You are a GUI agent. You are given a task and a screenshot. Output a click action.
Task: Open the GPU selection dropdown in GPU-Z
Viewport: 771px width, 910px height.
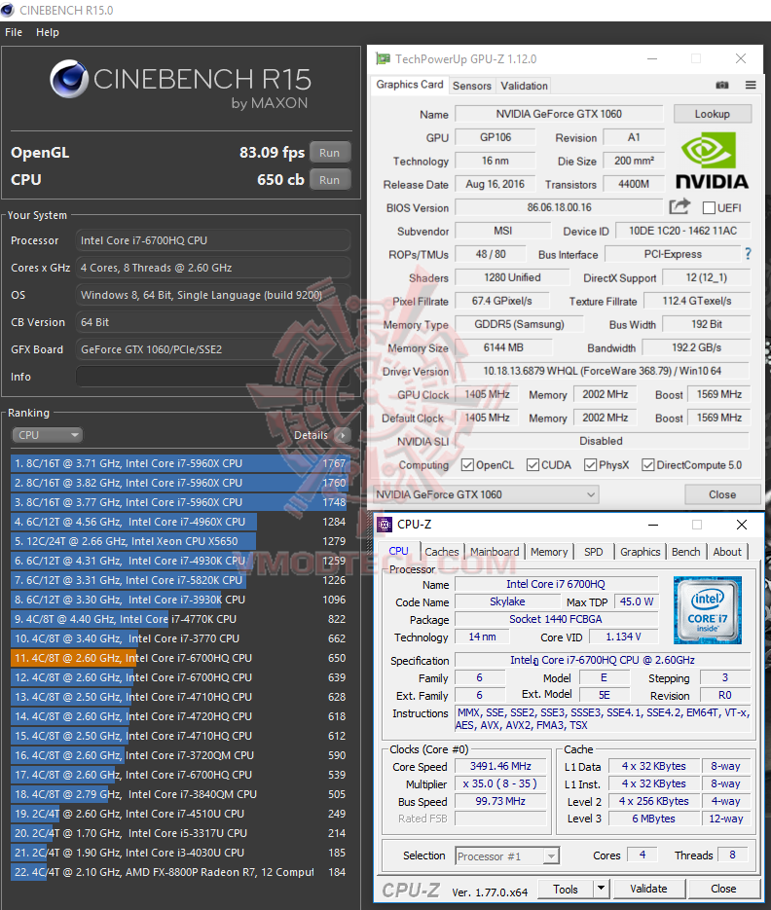(x=486, y=494)
